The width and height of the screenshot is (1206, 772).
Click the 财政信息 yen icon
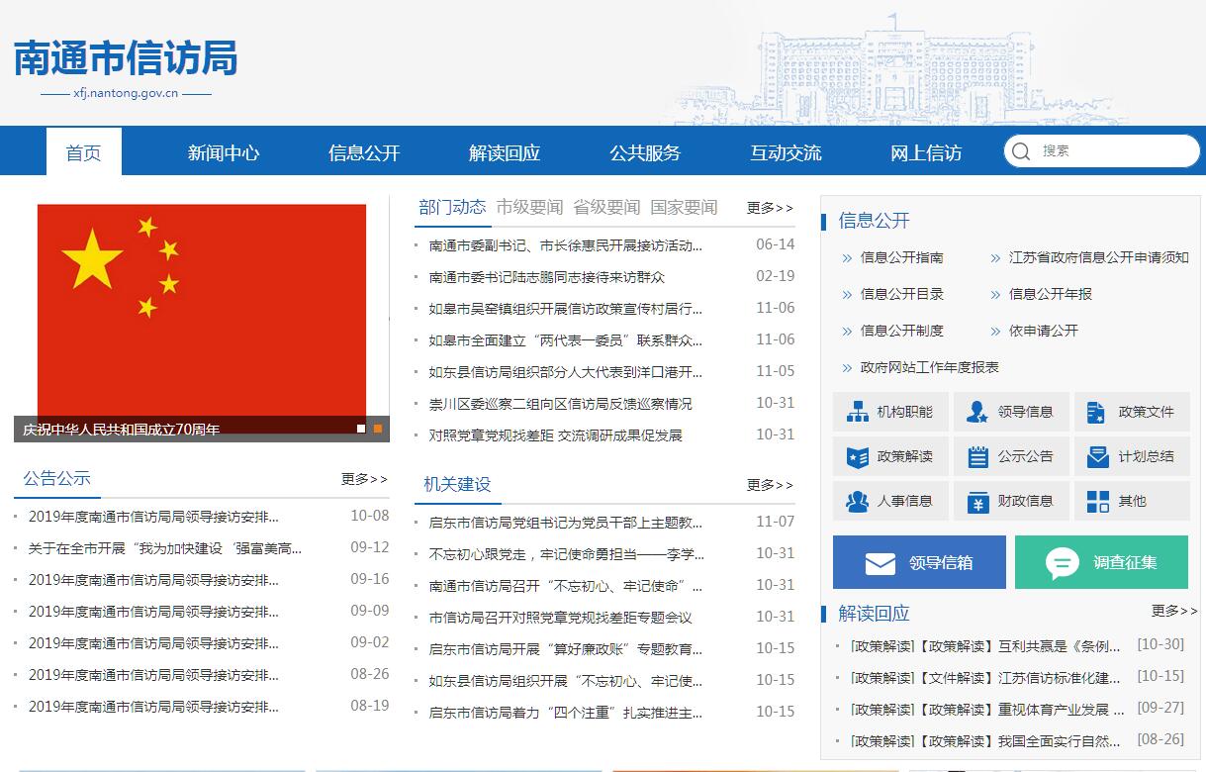click(x=977, y=502)
